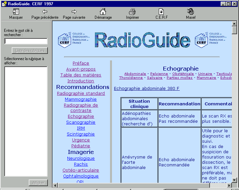Open the Neurologique imagerie link

tap(81, 158)
